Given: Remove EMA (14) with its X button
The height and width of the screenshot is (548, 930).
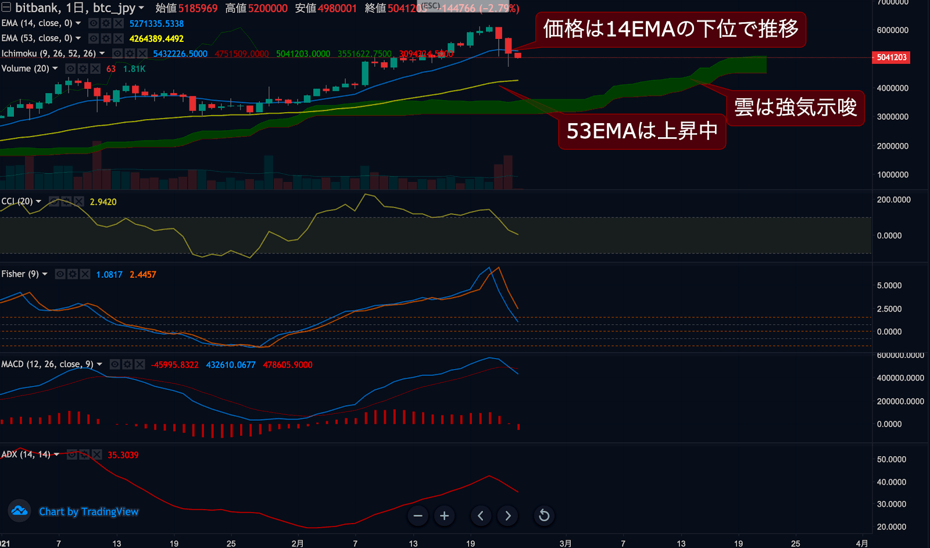Looking at the screenshot, I should 117,23.
